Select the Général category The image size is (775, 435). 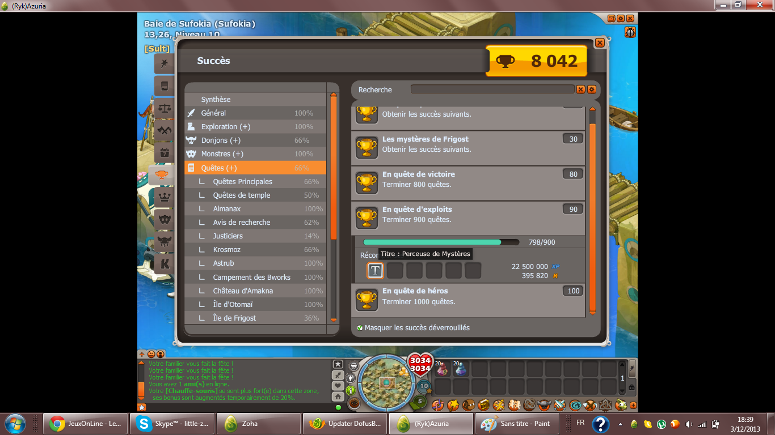point(255,113)
